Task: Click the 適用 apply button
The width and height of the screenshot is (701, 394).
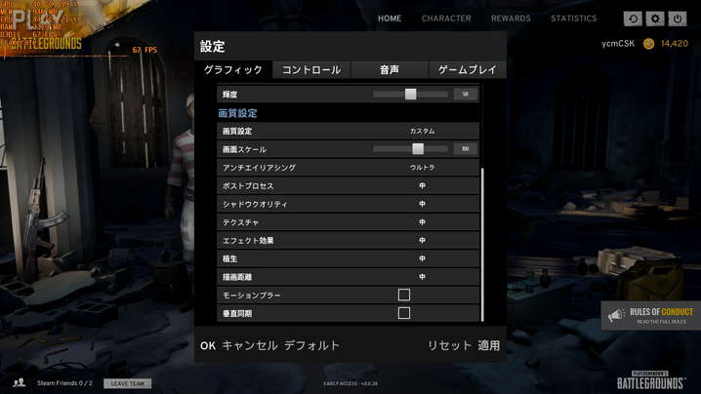Action: click(488, 345)
